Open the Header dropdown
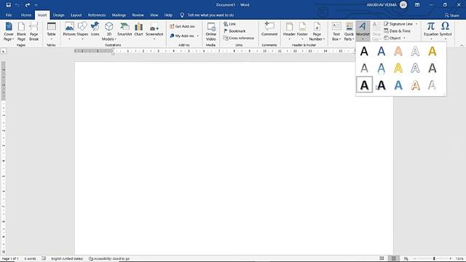This screenshot has height=262, width=466. click(x=289, y=31)
